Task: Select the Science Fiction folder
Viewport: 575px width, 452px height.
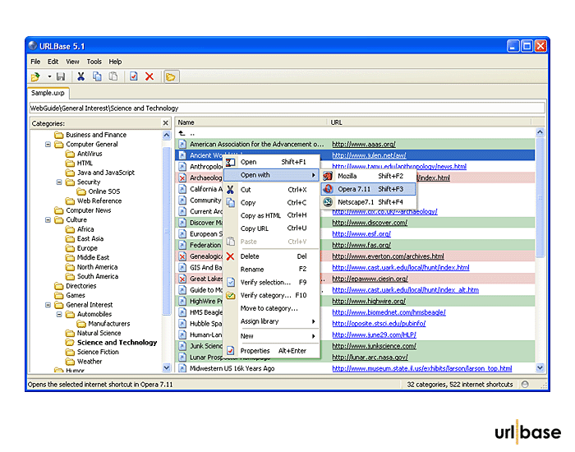Action: pos(98,353)
